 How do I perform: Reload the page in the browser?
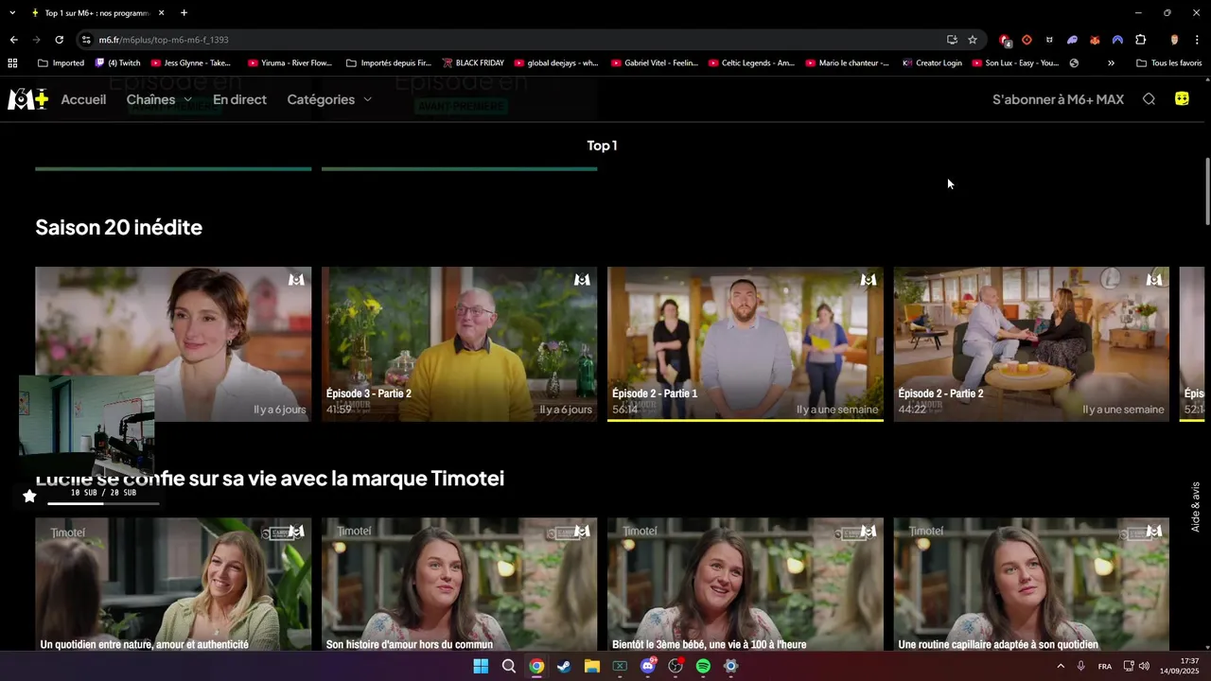click(x=59, y=40)
